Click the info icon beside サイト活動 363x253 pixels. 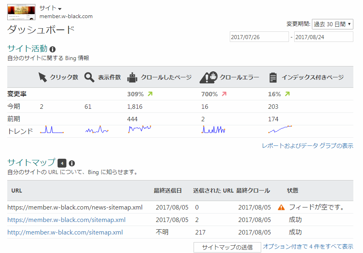click(x=53, y=49)
